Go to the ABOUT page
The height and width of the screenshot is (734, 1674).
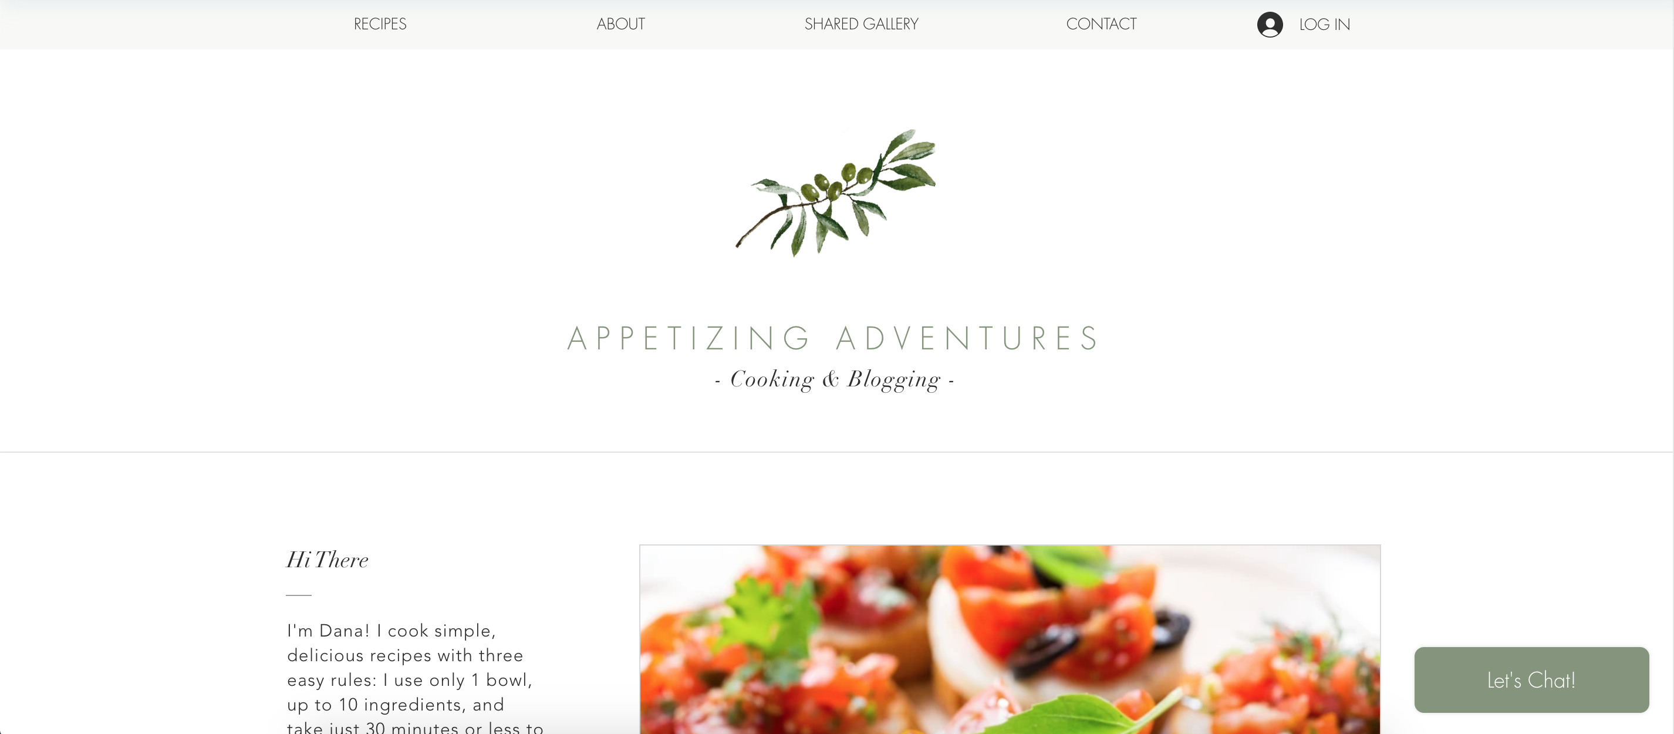tap(620, 25)
